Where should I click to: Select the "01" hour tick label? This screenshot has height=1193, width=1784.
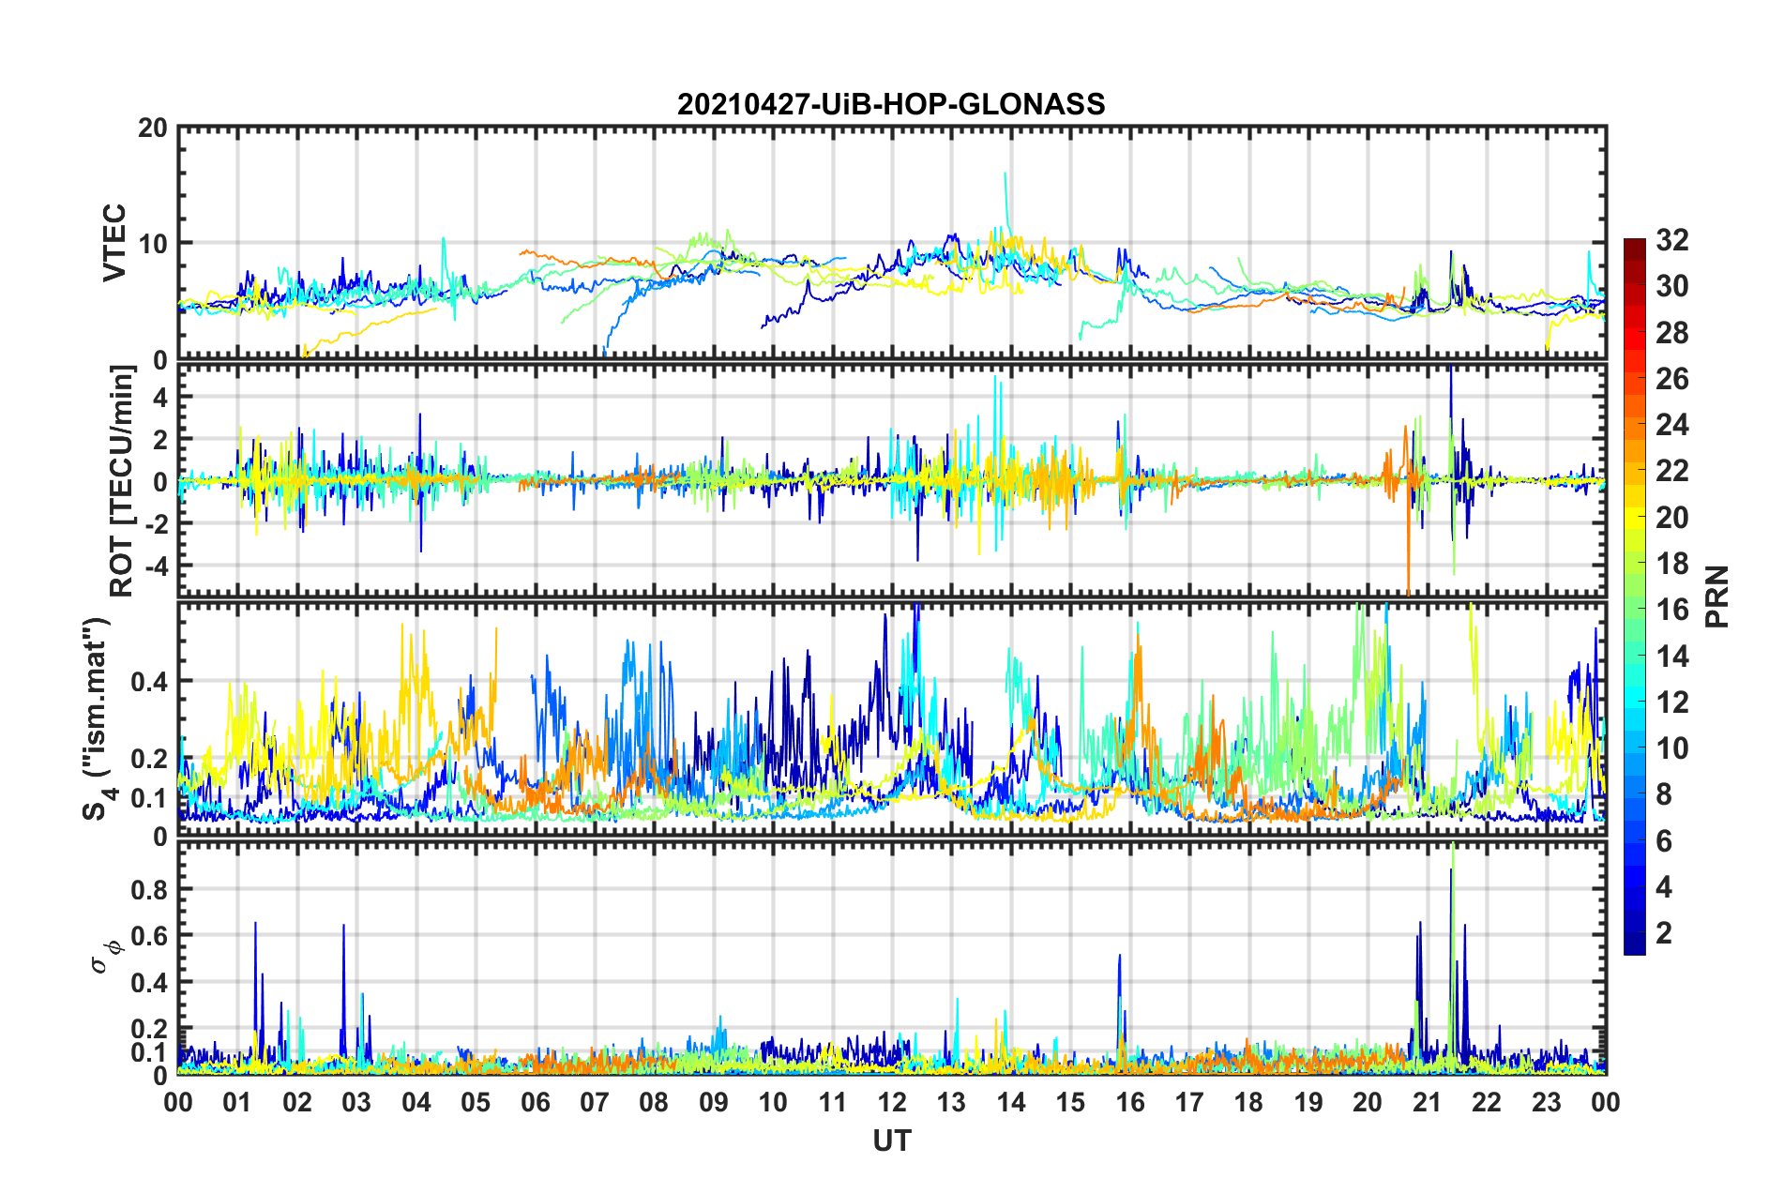point(237,1102)
